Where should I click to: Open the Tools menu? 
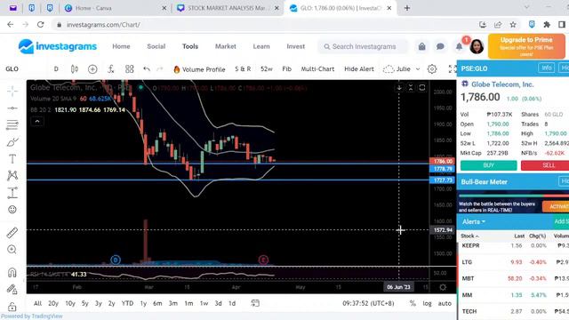tap(190, 46)
